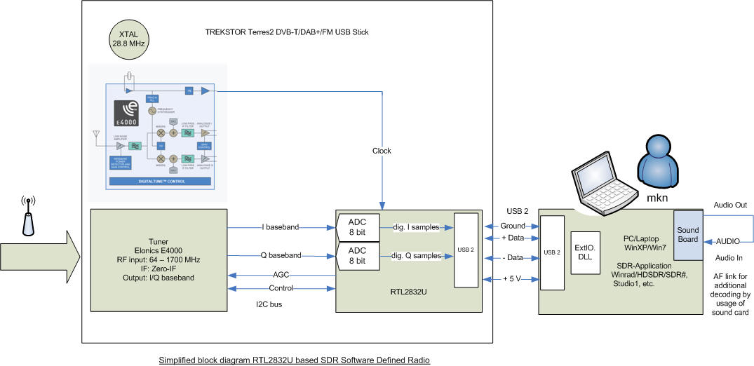754x366 pixels.
Task: Click the AUDIO loopback label
Action: tap(727, 240)
